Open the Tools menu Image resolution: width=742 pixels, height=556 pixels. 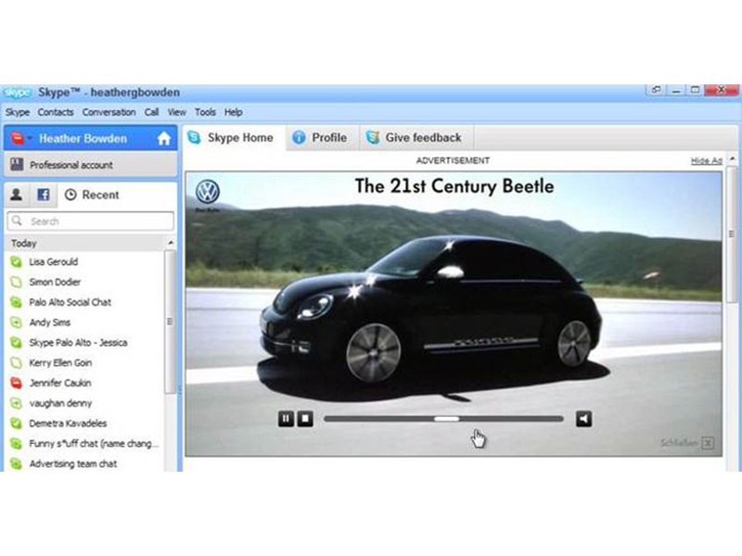[205, 112]
